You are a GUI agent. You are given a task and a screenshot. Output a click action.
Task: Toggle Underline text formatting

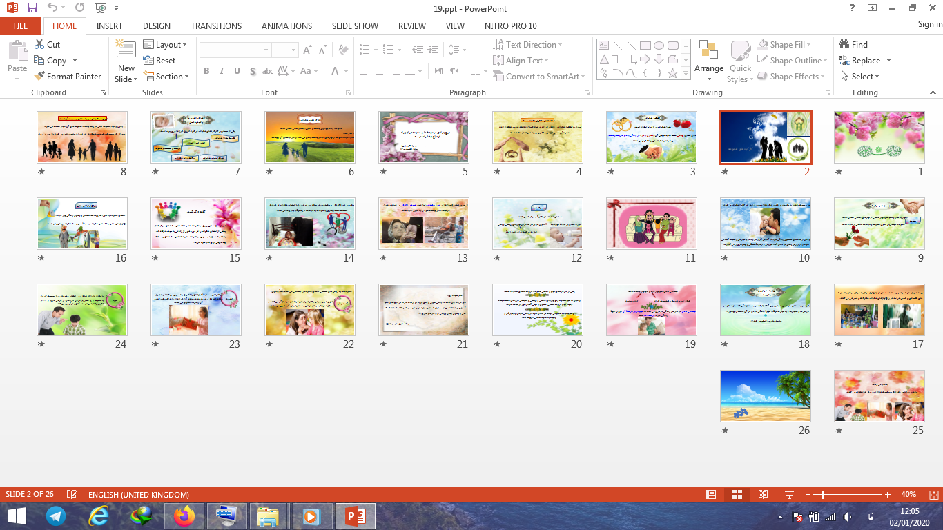237,71
